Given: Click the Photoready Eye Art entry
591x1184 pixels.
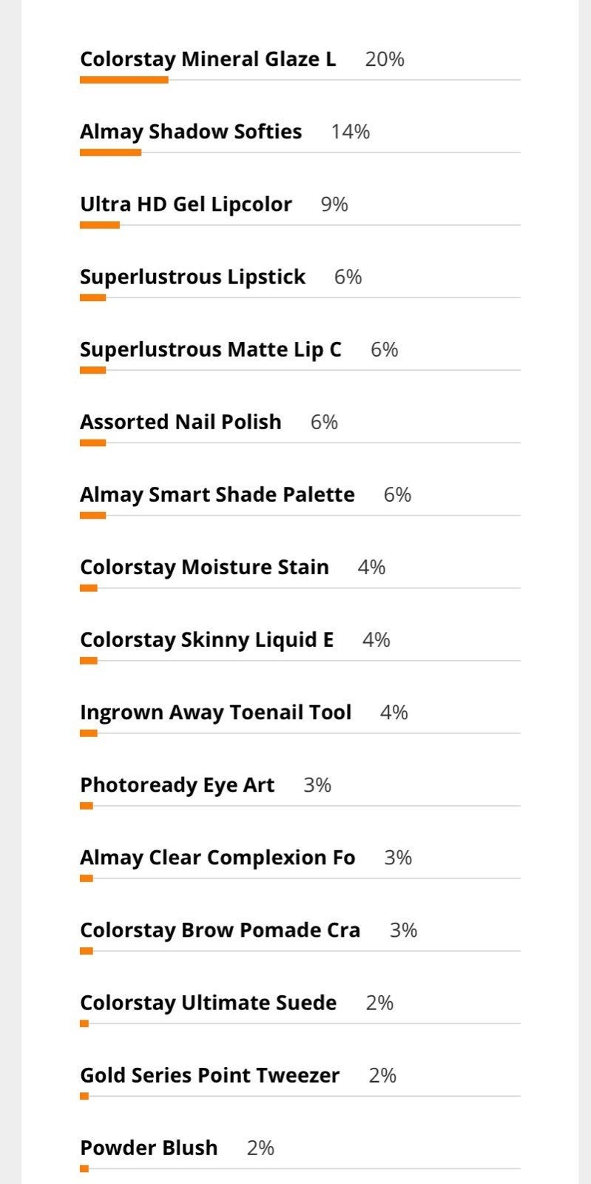Looking at the screenshot, I should click(177, 784).
